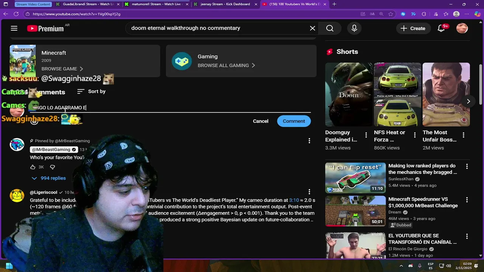Show the next Shorts with arrow
The height and width of the screenshot is (272, 484).
tap(468, 101)
